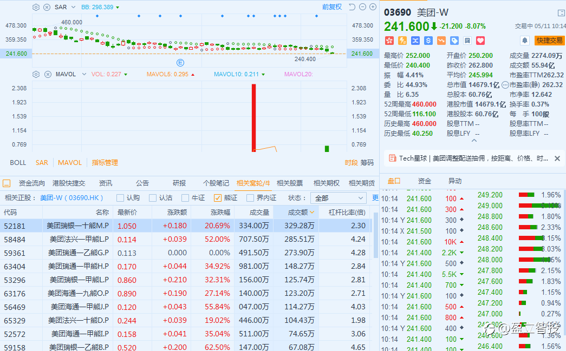Open the SAR indicator dropdown
The height and width of the screenshot is (351, 566).
(73, 7)
